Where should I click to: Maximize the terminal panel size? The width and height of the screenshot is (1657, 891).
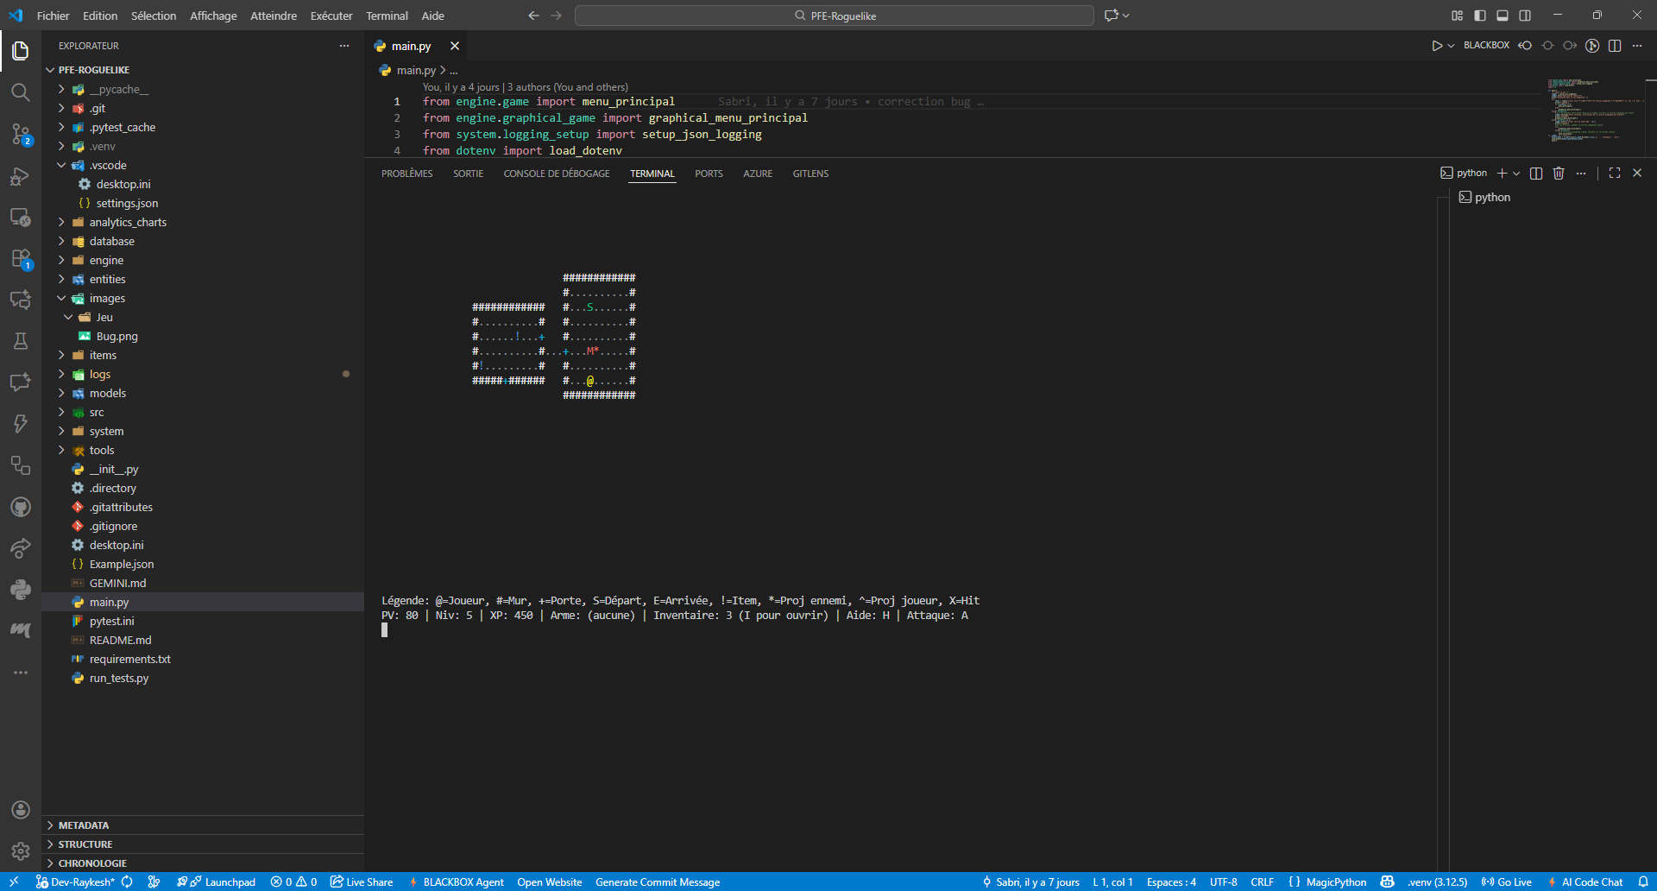[1615, 174]
